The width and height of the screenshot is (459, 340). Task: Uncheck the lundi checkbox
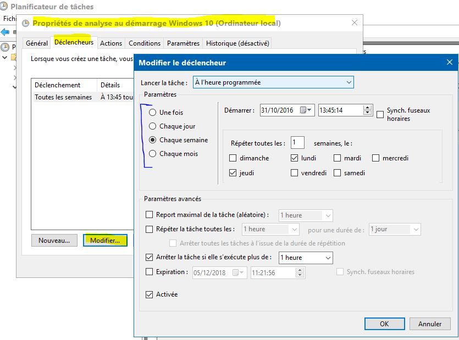(x=295, y=158)
